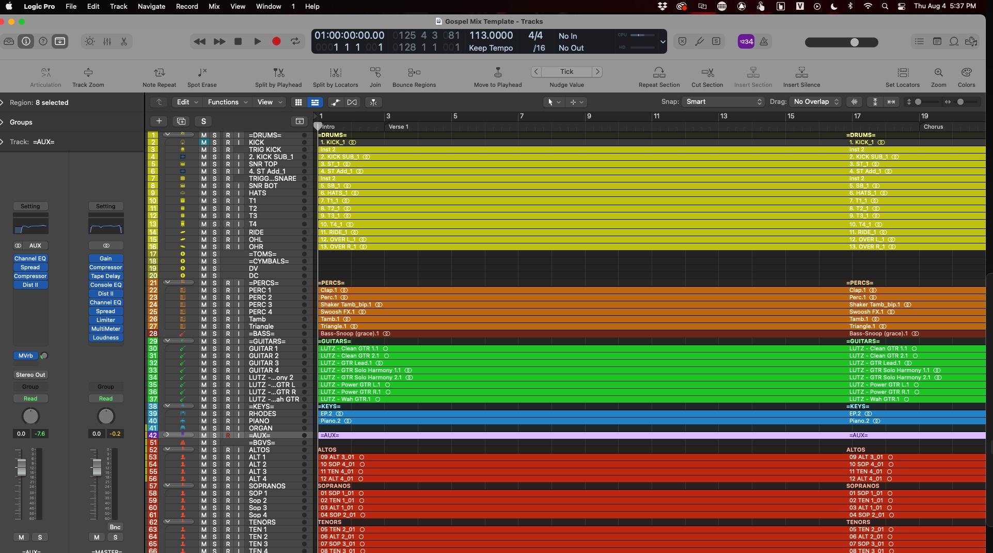Screen dimensions: 993x553
Task: Open the Navigate menu
Action: coord(151,6)
